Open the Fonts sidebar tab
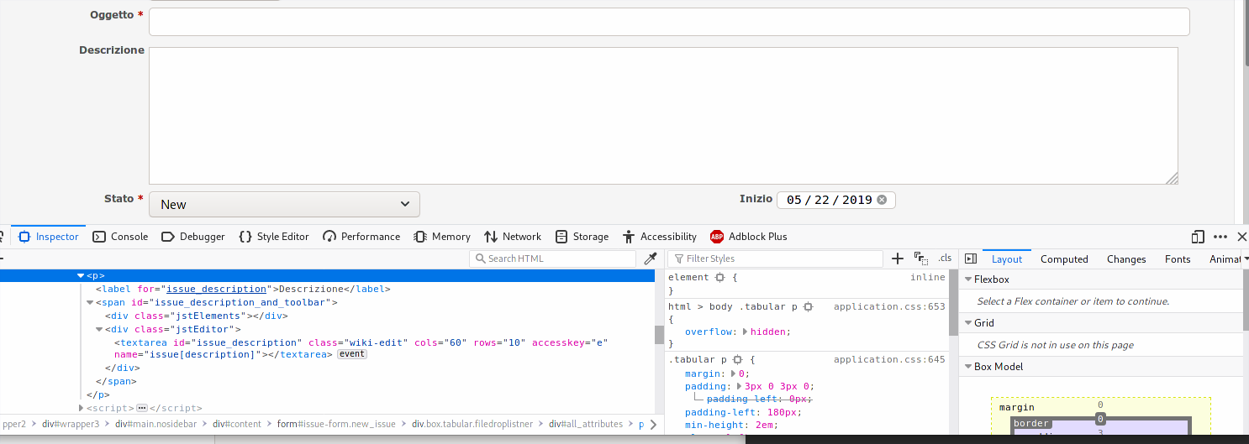 pos(1178,259)
